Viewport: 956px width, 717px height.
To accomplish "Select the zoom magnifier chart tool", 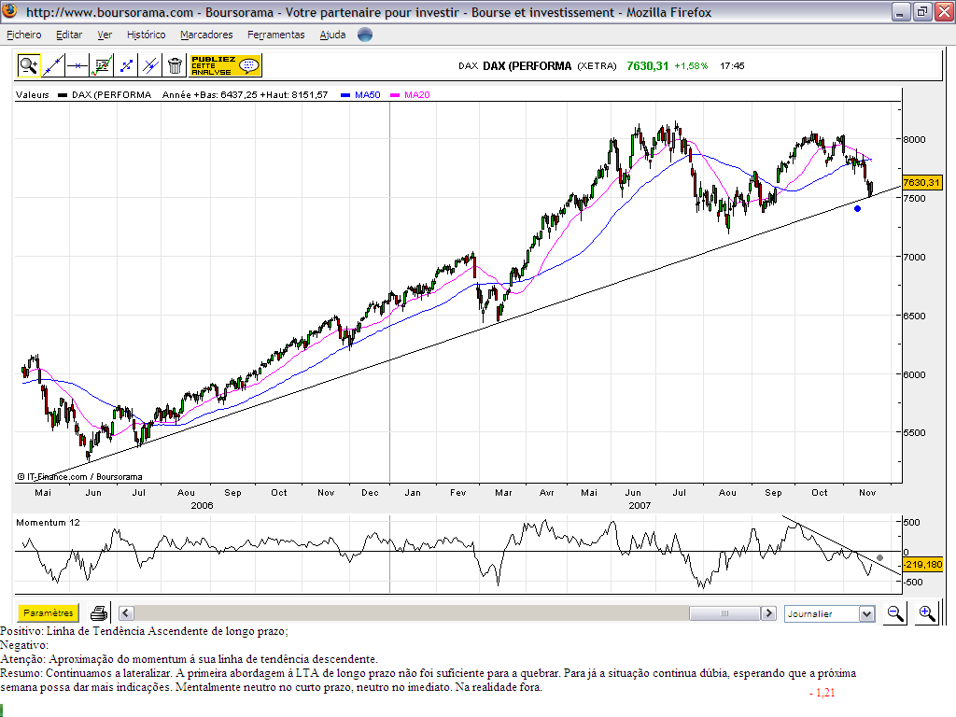I will coord(28,65).
